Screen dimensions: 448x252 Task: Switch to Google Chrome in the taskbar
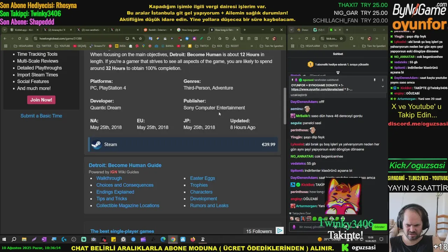(173, 239)
